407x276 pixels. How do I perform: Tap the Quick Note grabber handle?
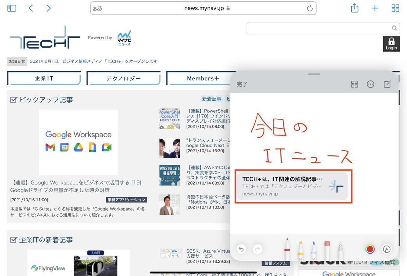pos(314,74)
